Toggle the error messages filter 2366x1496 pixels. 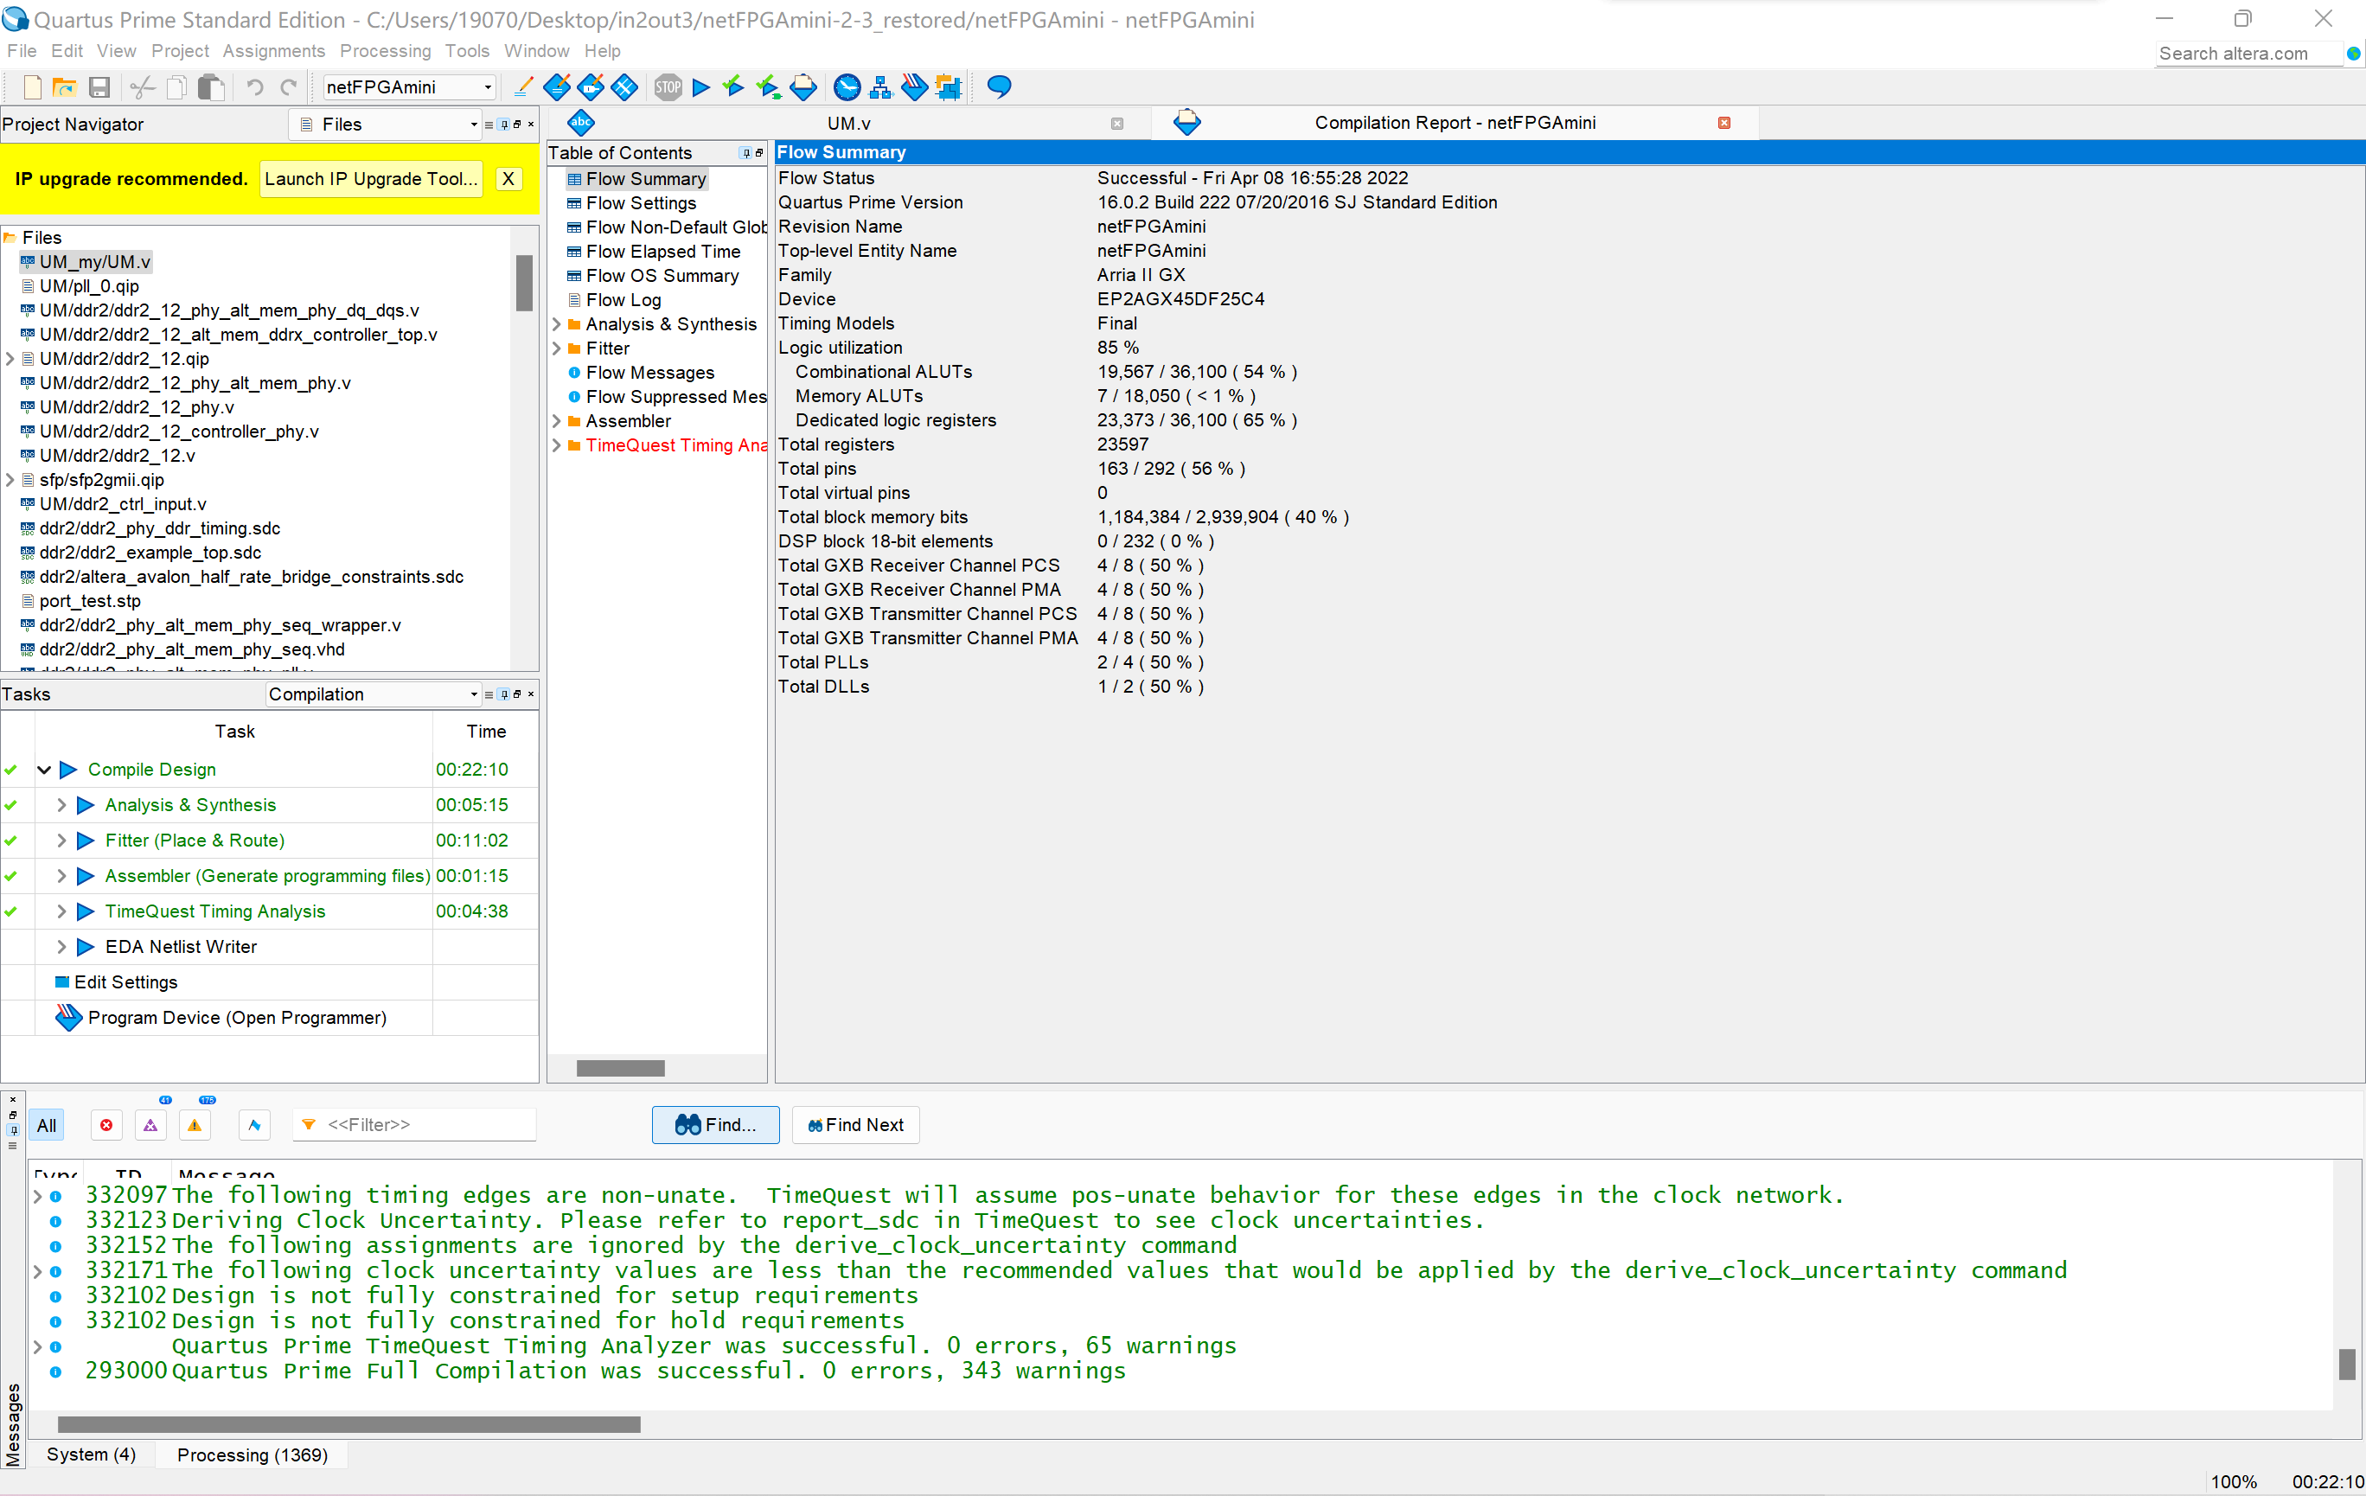tap(106, 1125)
